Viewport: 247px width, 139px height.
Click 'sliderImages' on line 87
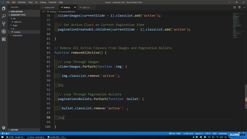coord(69,66)
